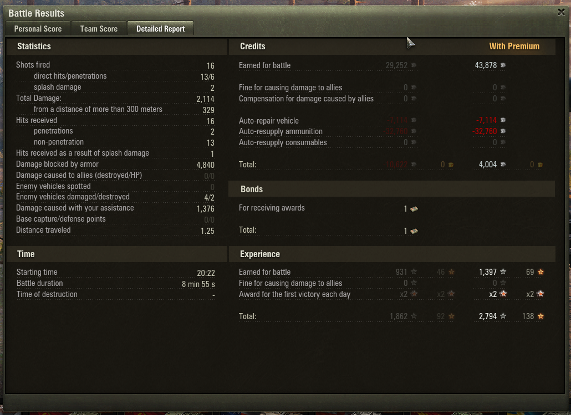Click the With Premium column header
The height and width of the screenshot is (415, 571).
click(514, 46)
